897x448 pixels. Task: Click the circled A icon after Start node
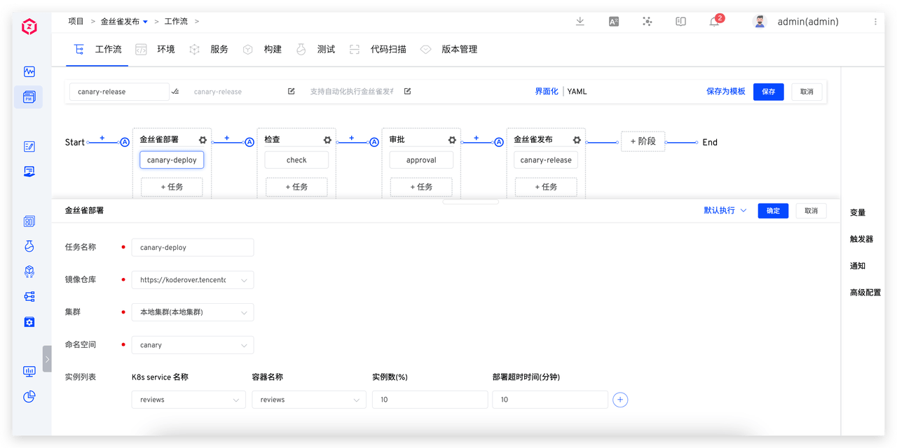tap(124, 142)
